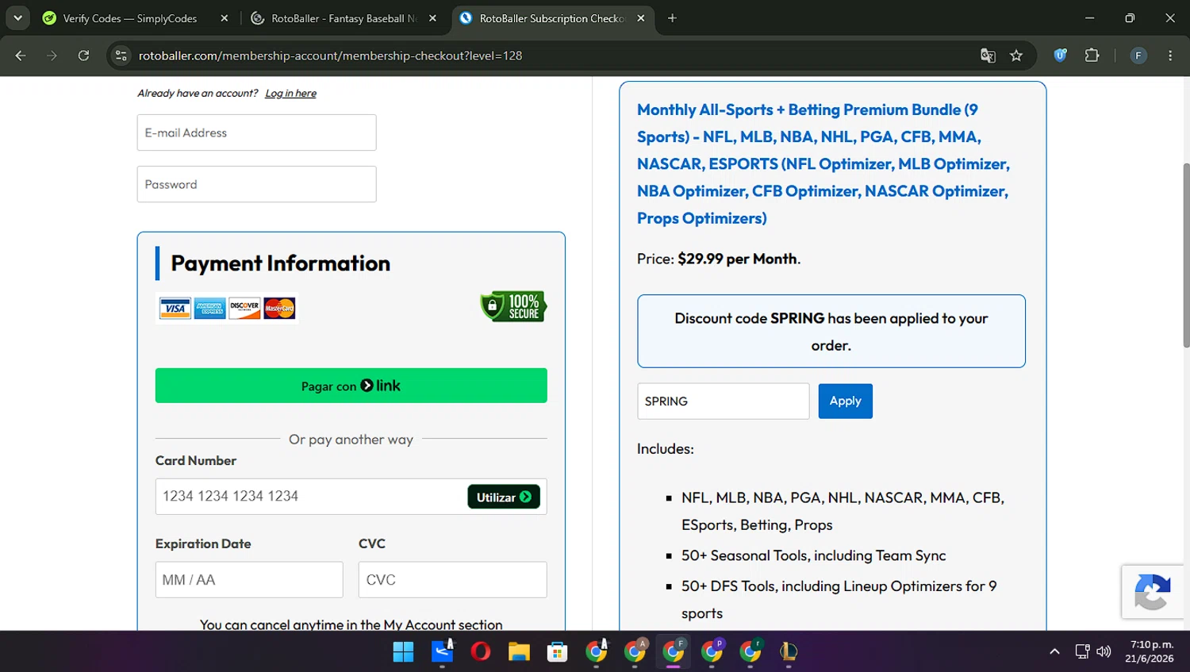Focus the Password field

coord(257,184)
